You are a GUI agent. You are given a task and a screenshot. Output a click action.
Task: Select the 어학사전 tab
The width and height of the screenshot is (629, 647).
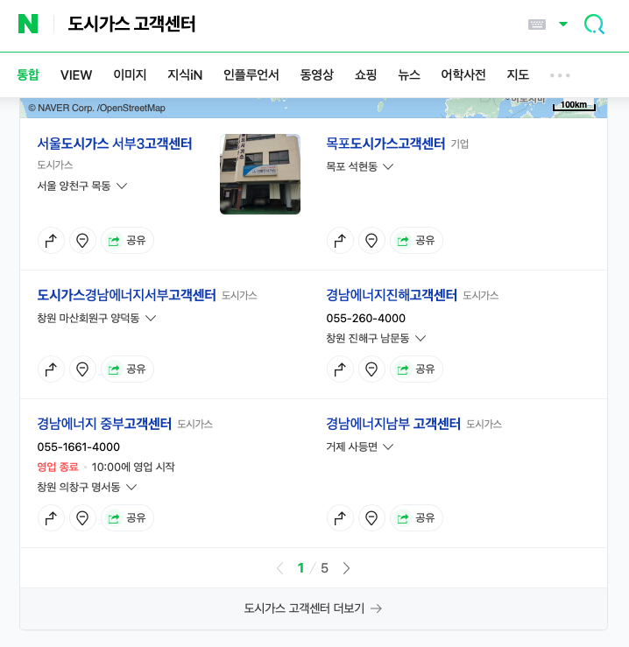click(x=463, y=74)
